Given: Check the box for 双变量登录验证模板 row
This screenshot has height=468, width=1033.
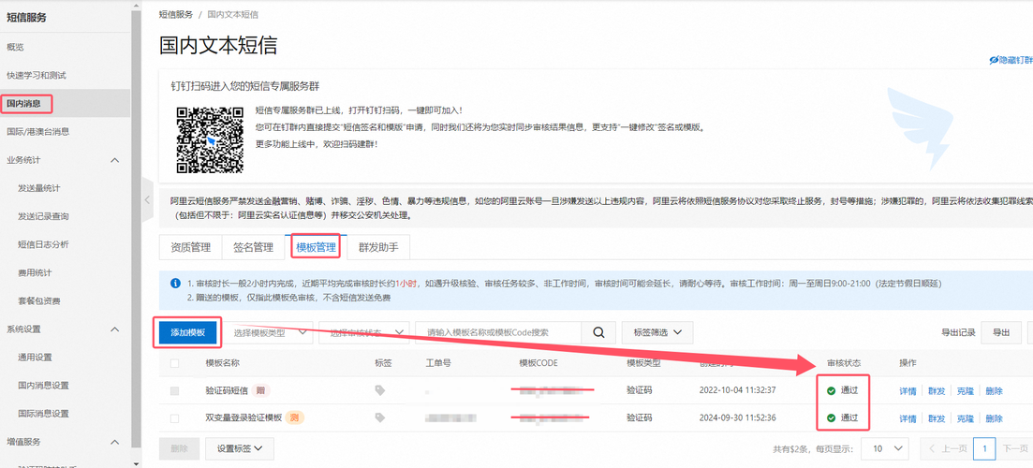Looking at the screenshot, I should pyautogui.click(x=174, y=418).
